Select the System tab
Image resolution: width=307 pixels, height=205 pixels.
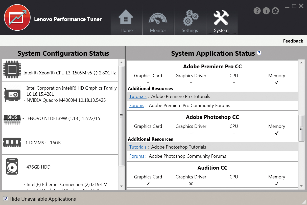click(221, 19)
